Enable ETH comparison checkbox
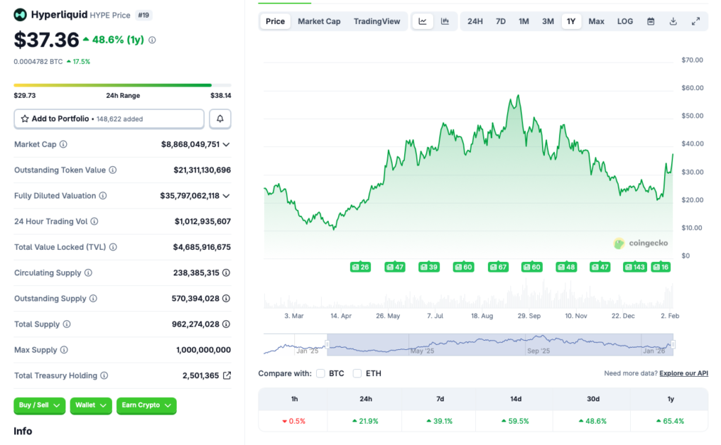 coord(358,373)
